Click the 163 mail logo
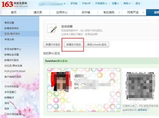This screenshot has width=159, height=118. [x=15, y=4]
